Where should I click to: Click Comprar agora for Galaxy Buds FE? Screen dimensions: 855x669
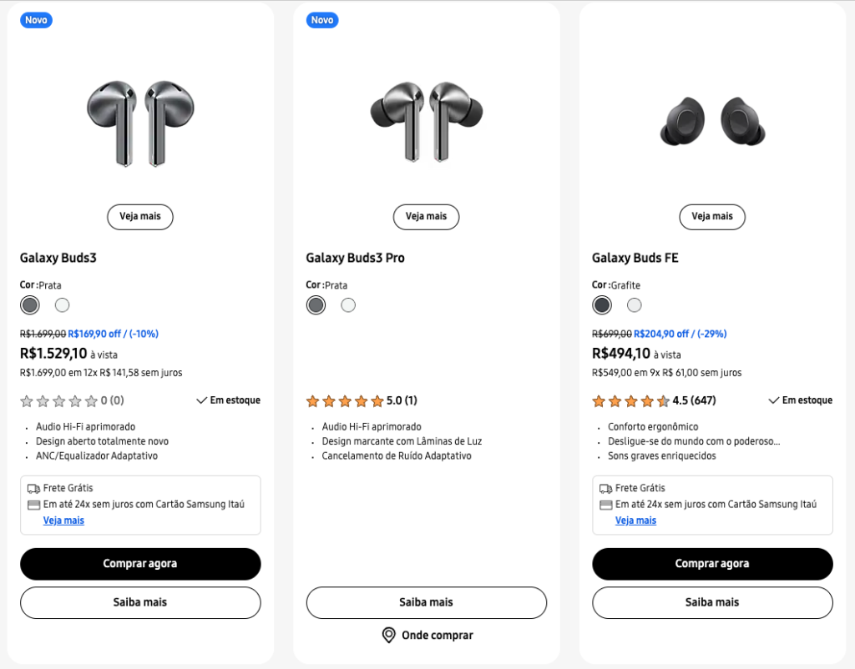[x=712, y=564]
